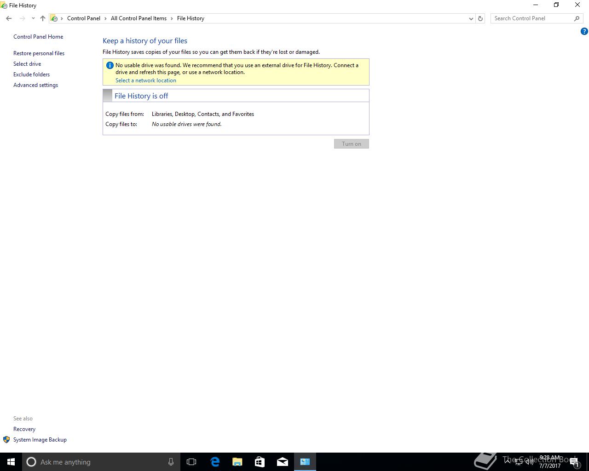
Task: Minimize the File History window
Action: tap(536, 5)
